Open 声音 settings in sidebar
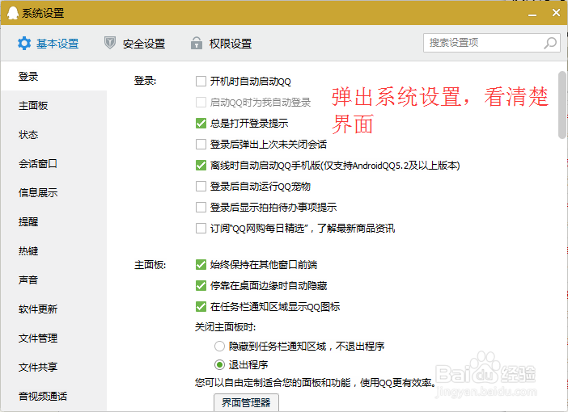This screenshot has height=412, width=568. point(53,280)
